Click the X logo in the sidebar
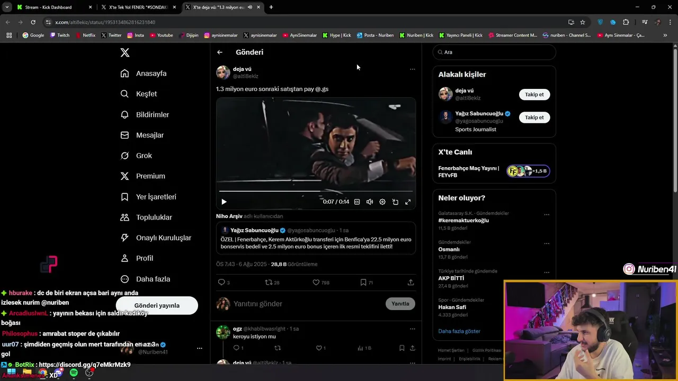Viewport: 678px width, 381px height. 125,52
